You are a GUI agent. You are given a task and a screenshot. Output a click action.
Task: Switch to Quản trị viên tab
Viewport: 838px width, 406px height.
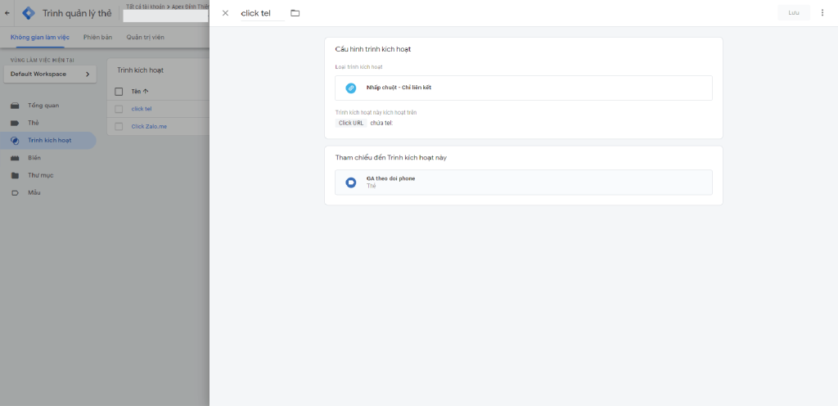tap(144, 38)
